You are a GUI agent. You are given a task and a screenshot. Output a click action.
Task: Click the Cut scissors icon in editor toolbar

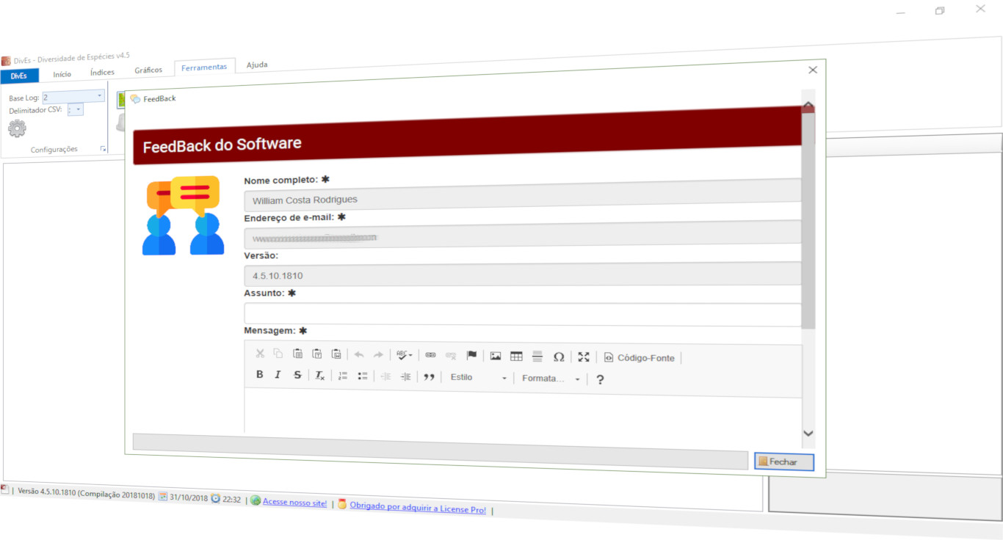259,354
